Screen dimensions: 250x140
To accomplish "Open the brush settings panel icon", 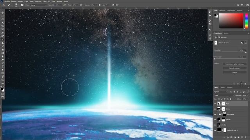I will [x=22, y=5].
